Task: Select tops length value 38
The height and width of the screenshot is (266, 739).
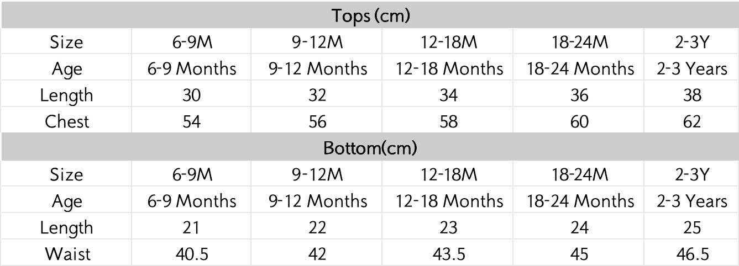Action: click(x=691, y=95)
